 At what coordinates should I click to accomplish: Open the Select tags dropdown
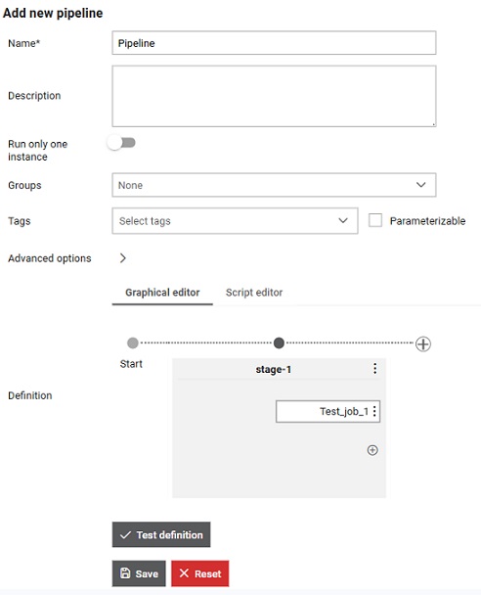click(x=235, y=220)
